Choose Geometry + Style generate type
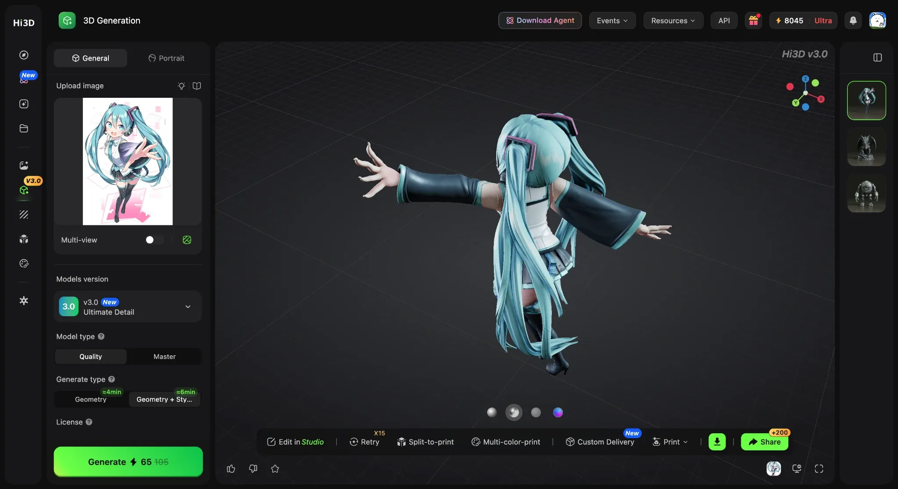This screenshot has height=489, width=898. [165, 399]
